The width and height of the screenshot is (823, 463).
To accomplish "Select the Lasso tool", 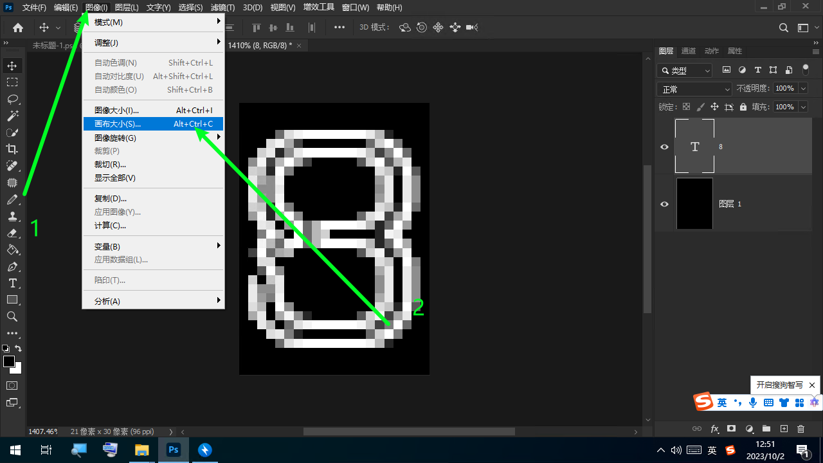I will (12, 99).
